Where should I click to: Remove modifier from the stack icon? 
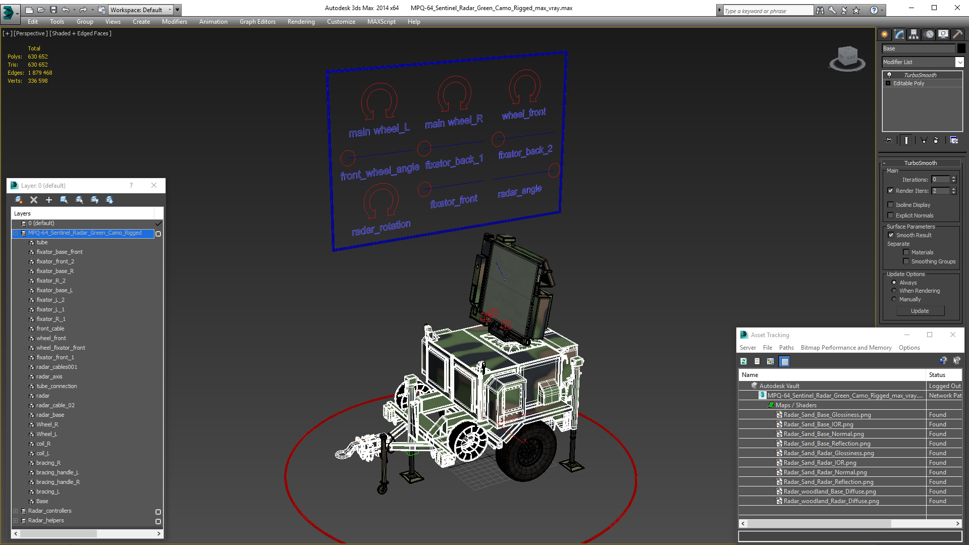936,140
